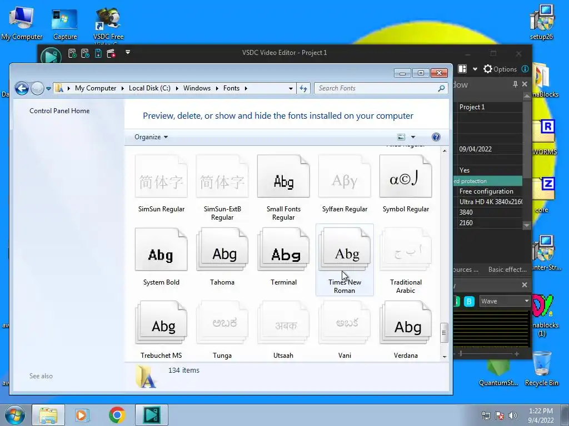Expand the arrow after Fonts breadcrumb
Screen dimensions: 569x426
coord(246,88)
